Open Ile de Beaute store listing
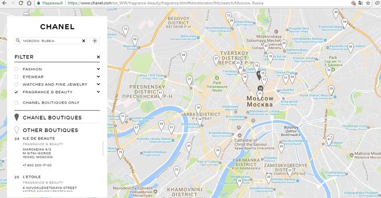This screenshot has width=381, height=198. [39, 138]
